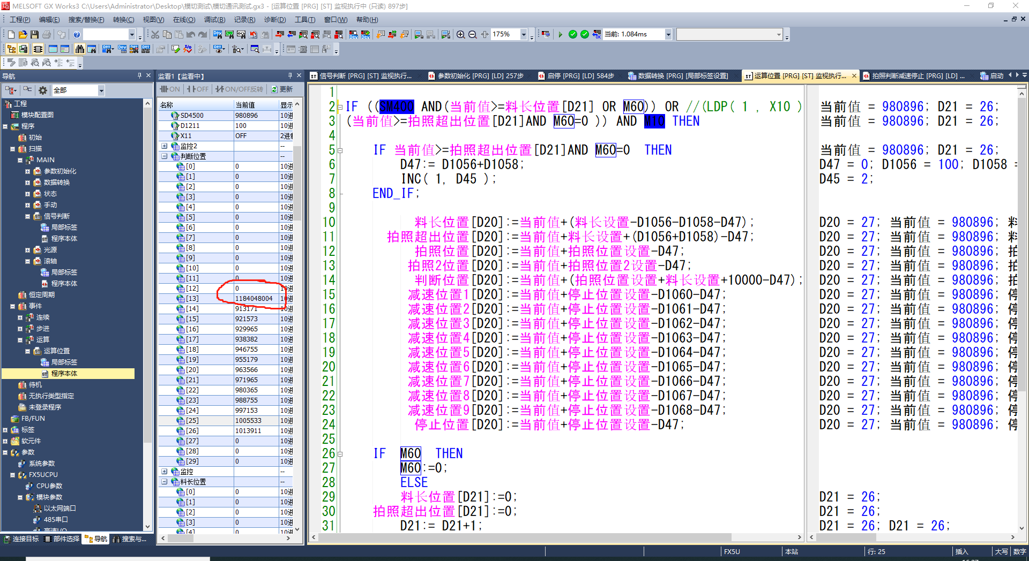Pin the 导航 navigation panel
The height and width of the screenshot is (561, 1029).
(139, 76)
